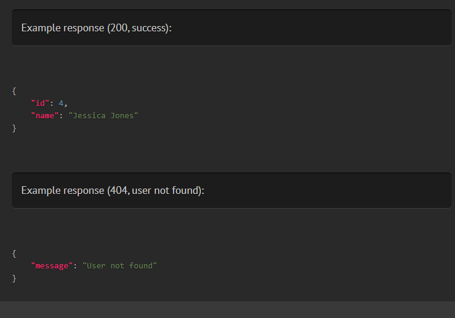Click the "id" key in the JSON
Image resolution: width=455 pixels, height=318 pixels.
pyautogui.click(x=40, y=103)
